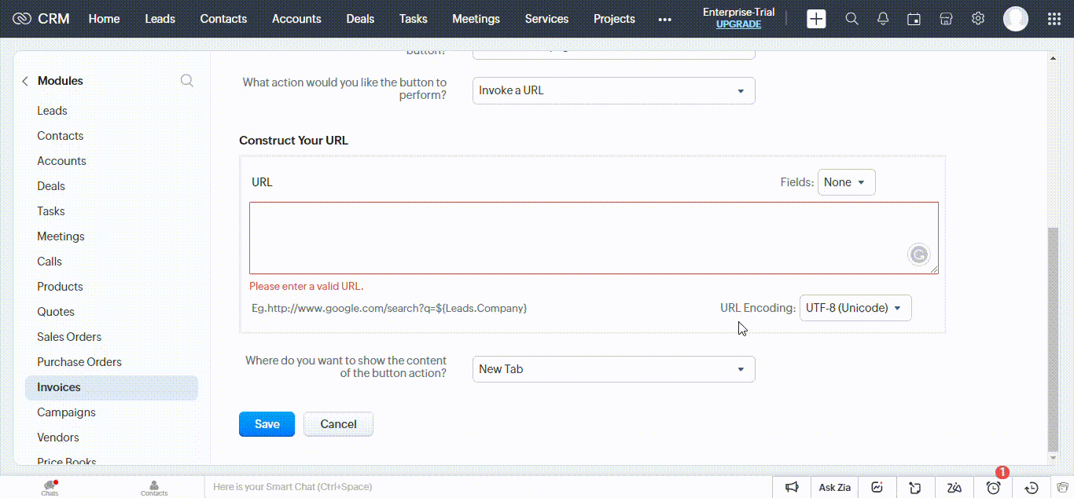
Task: Open the notifications bell icon
Action: [883, 19]
